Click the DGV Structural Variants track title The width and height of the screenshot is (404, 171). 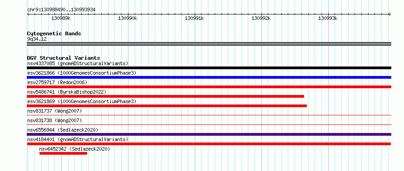[64, 58]
